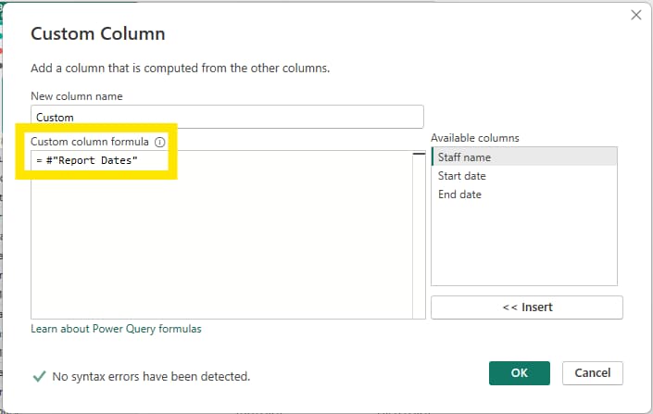Close the Custom Column dialog
653x414 pixels.
tap(636, 15)
